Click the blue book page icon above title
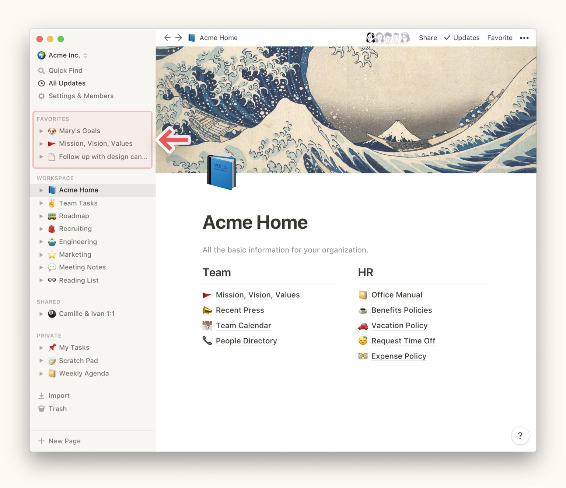This screenshot has width=566, height=488. click(x=221, y=172)
